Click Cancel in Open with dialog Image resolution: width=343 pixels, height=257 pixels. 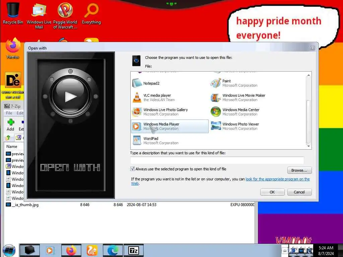(x=299, y=192)
